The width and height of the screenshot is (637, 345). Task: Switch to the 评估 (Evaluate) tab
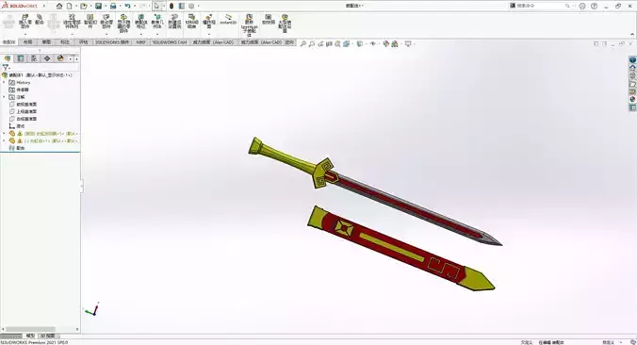[83, 41]
